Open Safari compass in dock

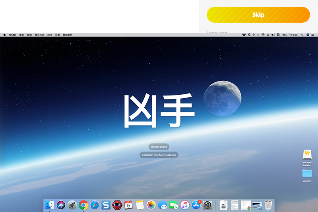pos(95,205)
